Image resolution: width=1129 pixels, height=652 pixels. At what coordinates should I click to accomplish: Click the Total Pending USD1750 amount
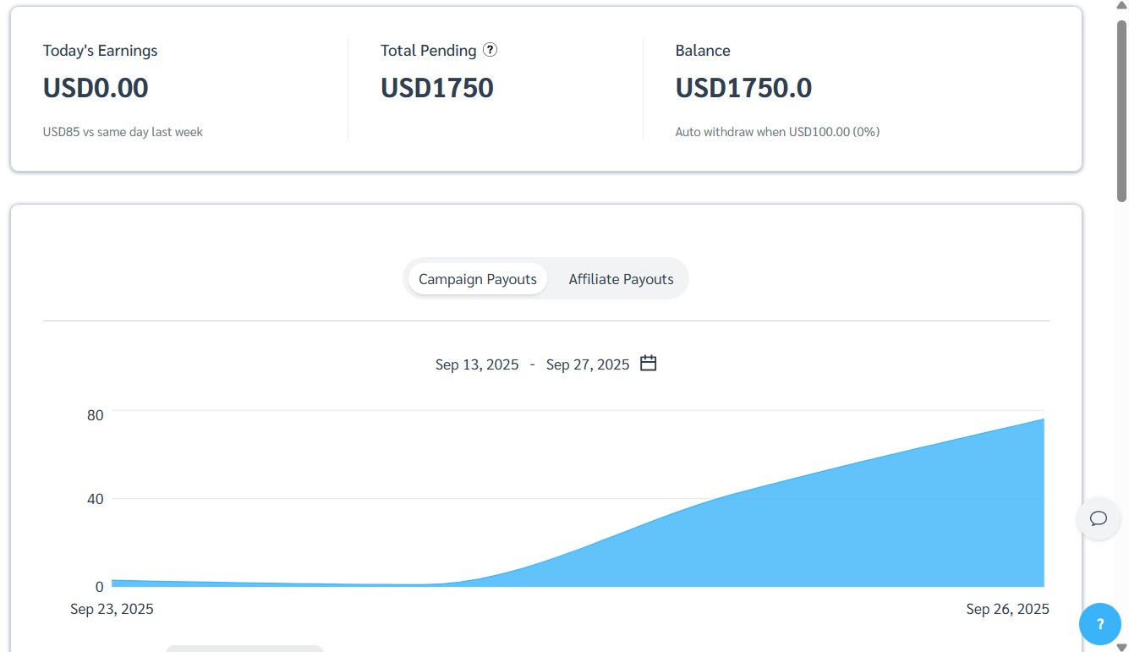(437, 88)
